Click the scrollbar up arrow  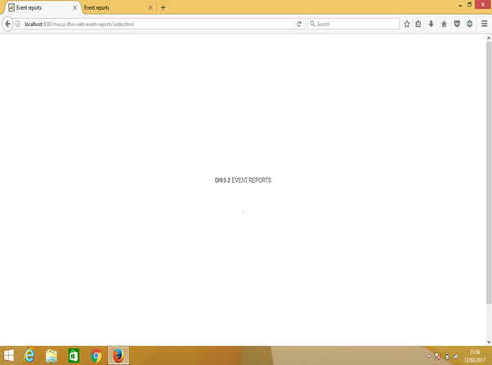click(x=489, y=38)
